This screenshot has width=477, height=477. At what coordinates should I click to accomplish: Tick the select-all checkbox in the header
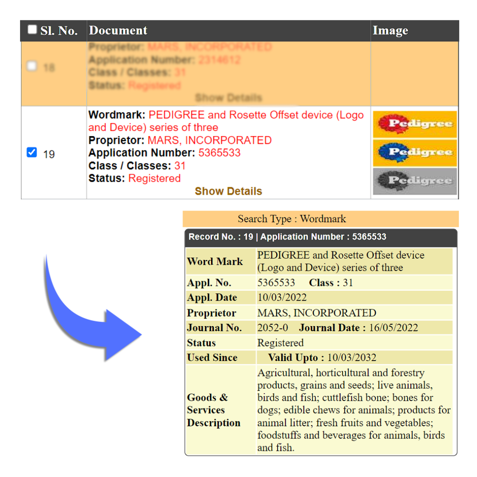(x=32, y=30)
